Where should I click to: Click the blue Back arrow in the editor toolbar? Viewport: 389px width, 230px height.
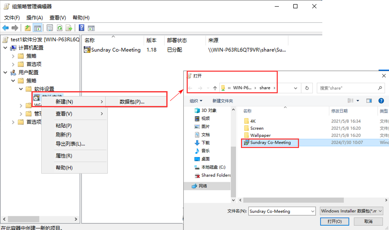pos(5,28)
